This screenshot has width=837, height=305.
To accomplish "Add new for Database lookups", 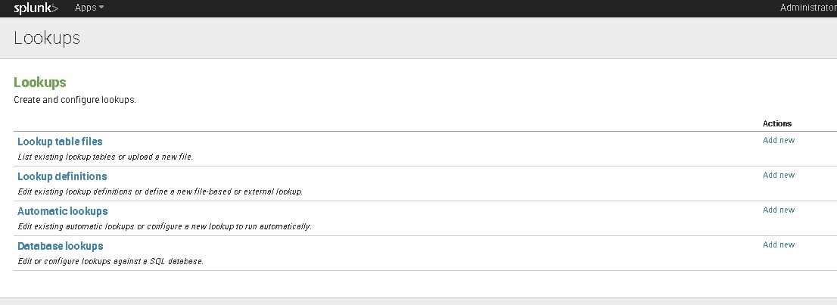I will pyautogui.click(x=779, y=244).
